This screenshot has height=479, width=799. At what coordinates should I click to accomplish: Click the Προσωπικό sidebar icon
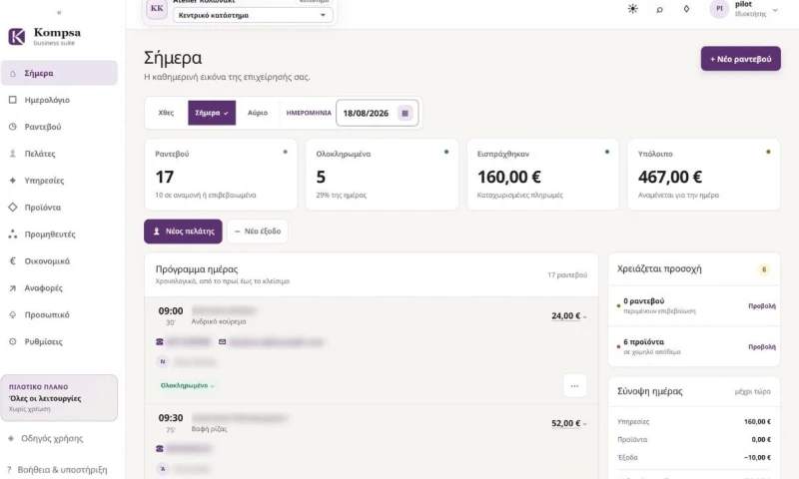click(x=13, y=314)
